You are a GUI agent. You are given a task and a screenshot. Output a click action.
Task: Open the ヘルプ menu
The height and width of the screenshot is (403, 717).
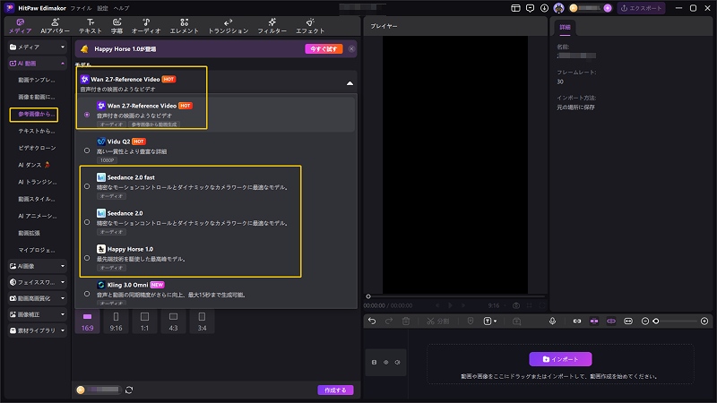coord(121,8)
